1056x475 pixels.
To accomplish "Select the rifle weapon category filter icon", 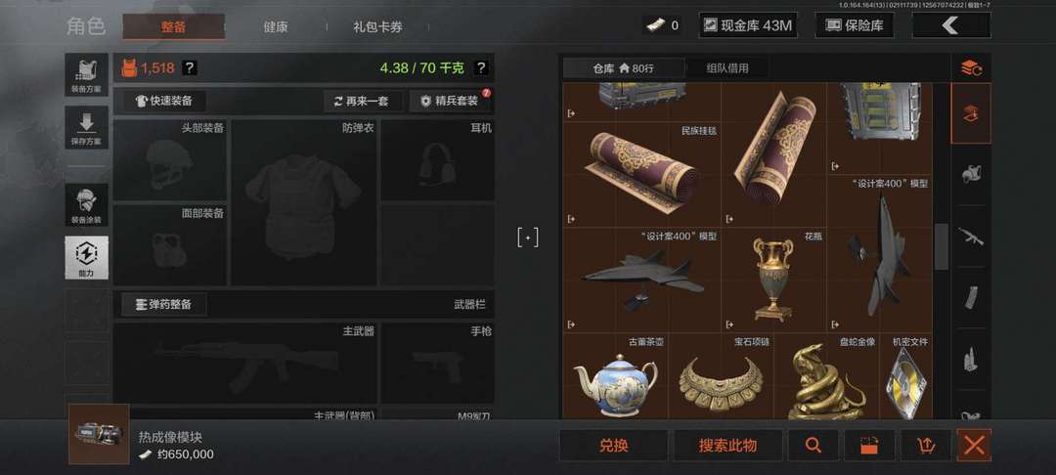I will click(x=971, y=237).
